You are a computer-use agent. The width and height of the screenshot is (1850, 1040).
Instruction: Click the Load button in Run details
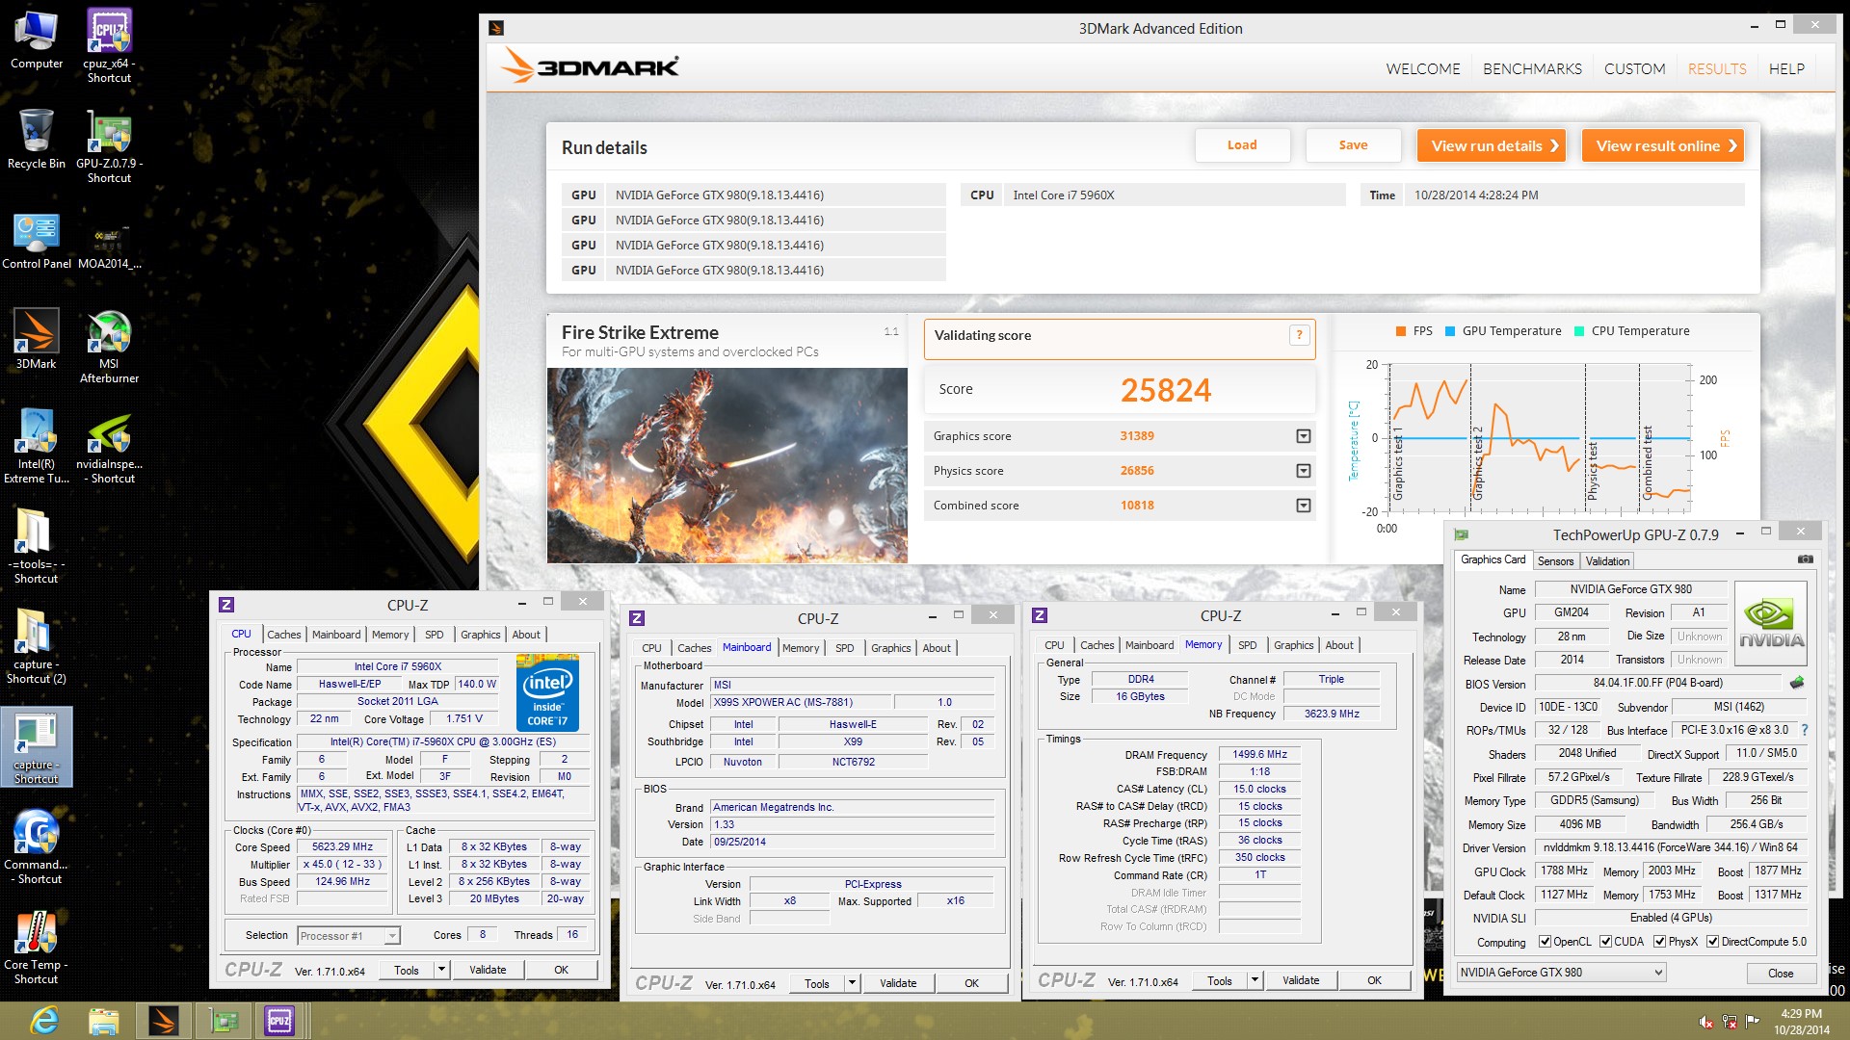click(1242, 145)
